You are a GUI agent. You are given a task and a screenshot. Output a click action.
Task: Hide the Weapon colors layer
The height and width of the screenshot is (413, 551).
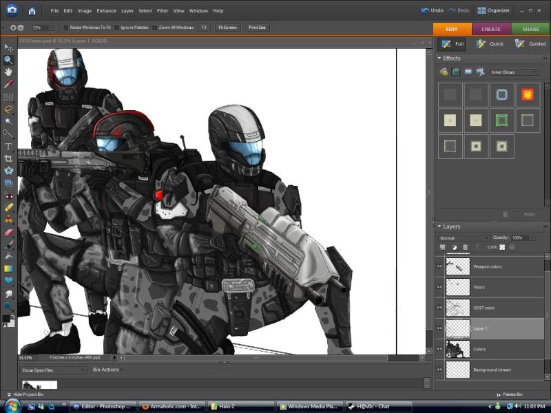(x=439, y=266)
